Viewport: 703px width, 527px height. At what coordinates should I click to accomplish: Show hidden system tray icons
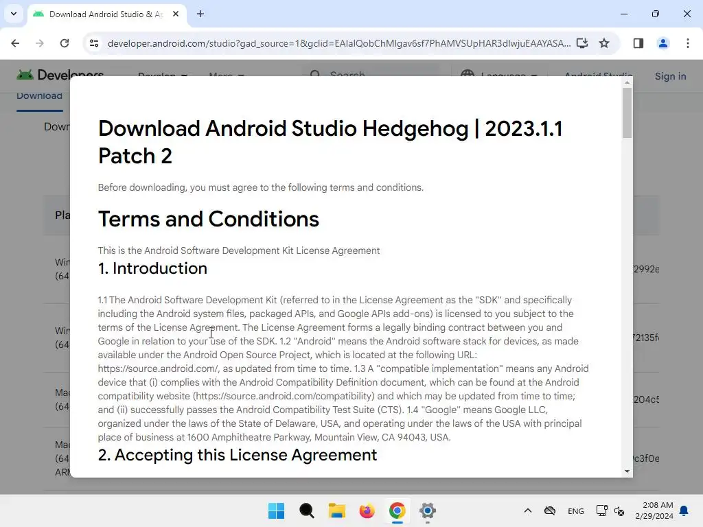coord(528,511)
